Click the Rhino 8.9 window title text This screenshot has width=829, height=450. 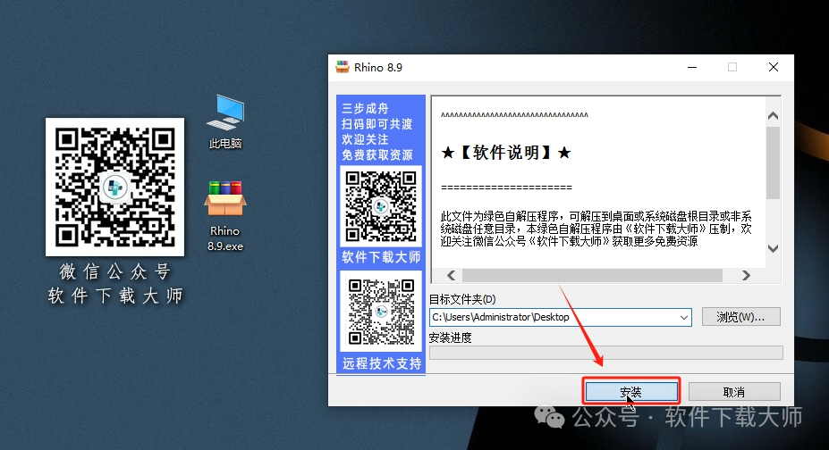click(378, 68)
